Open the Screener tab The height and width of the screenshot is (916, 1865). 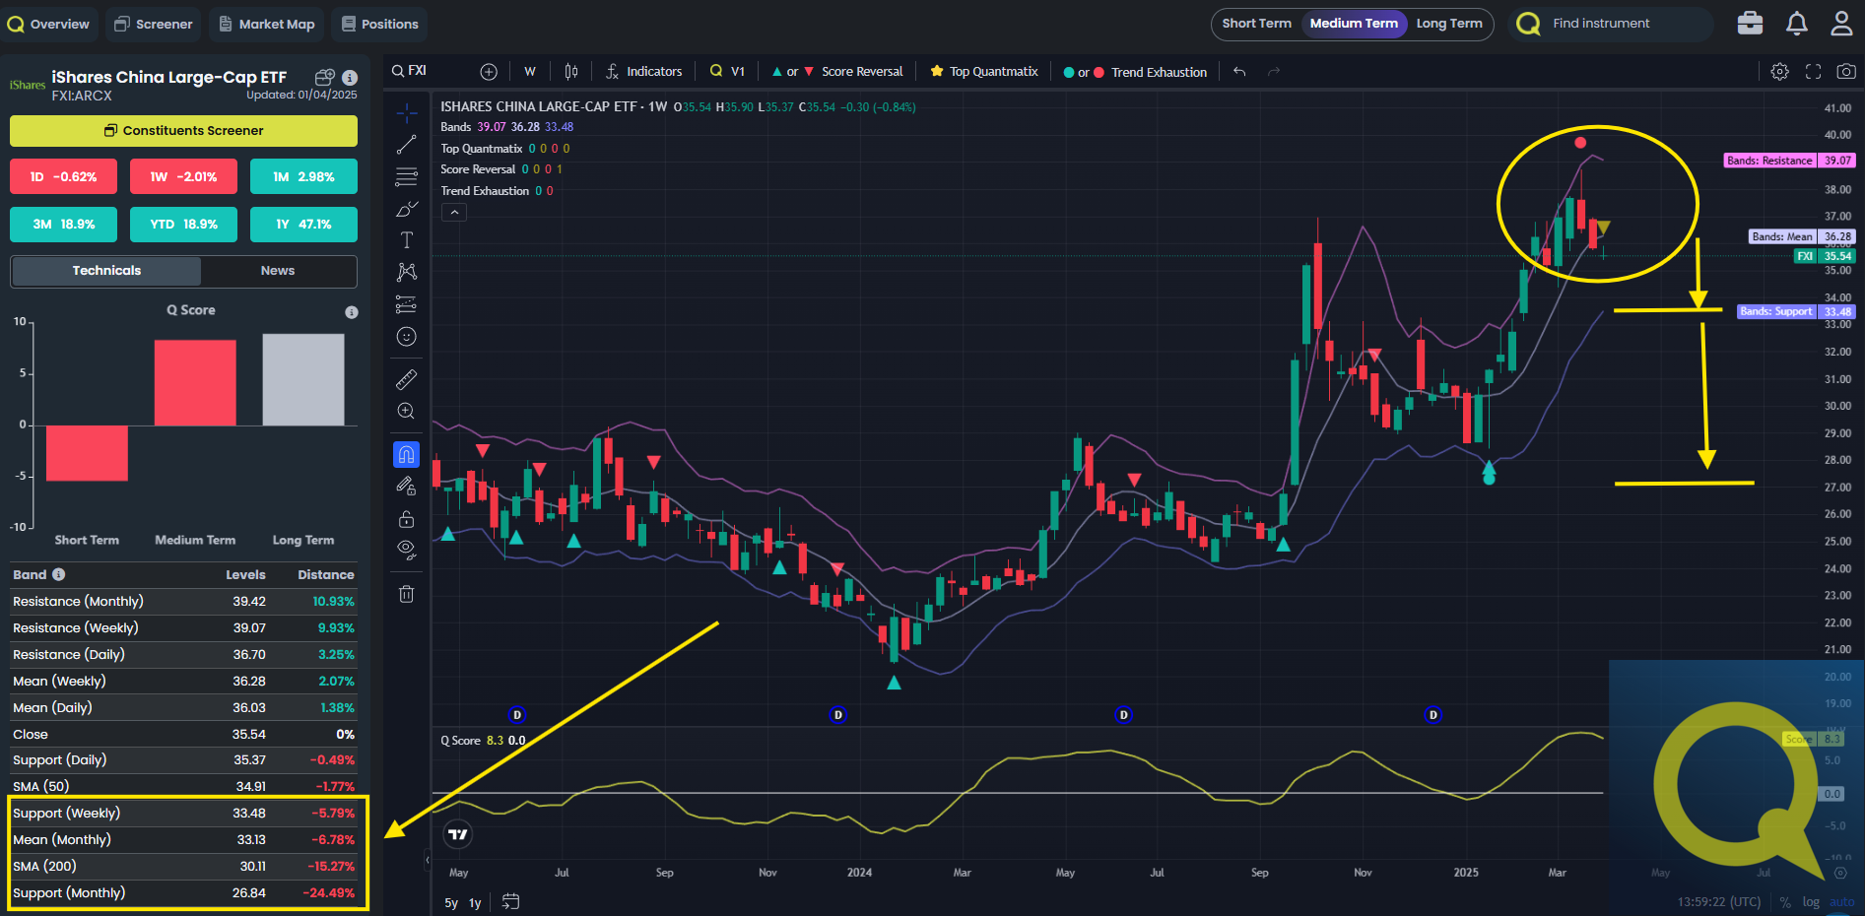[x=153, y=24]
